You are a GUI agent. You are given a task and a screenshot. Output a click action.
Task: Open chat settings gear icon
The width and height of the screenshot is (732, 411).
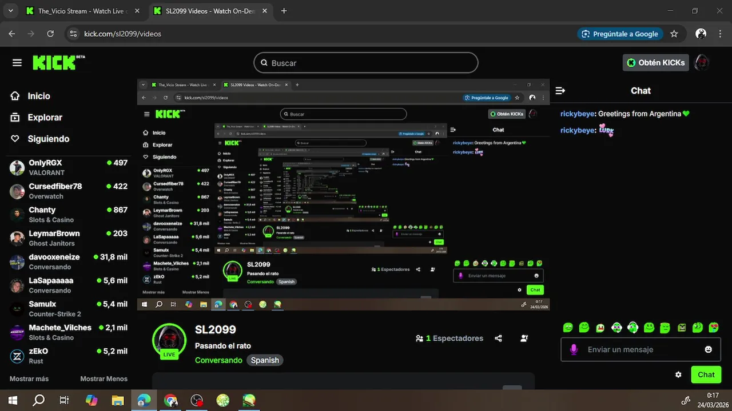tap(678, 375)
